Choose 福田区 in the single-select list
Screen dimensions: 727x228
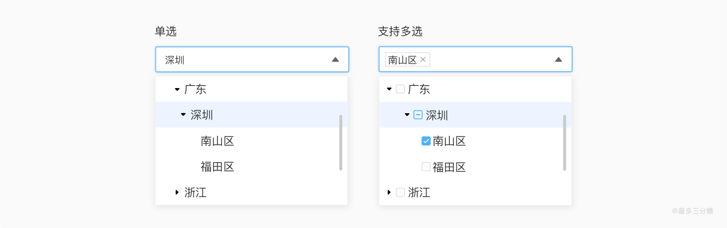pyautogui.click(x=217, y=167)
